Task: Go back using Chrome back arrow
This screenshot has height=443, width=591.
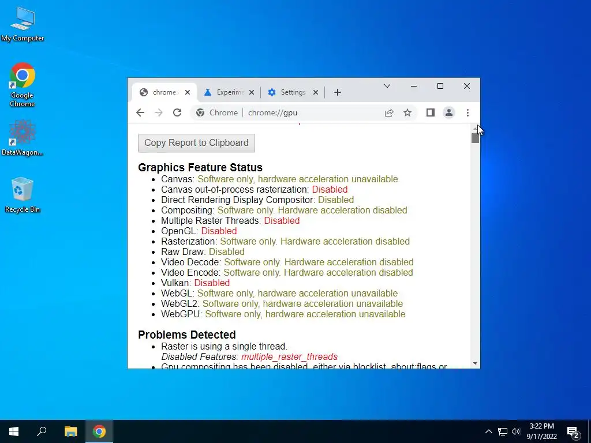Action: click(x=140, y=112)
